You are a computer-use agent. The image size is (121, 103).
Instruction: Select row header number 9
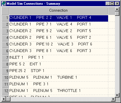[x=5, y=71]
